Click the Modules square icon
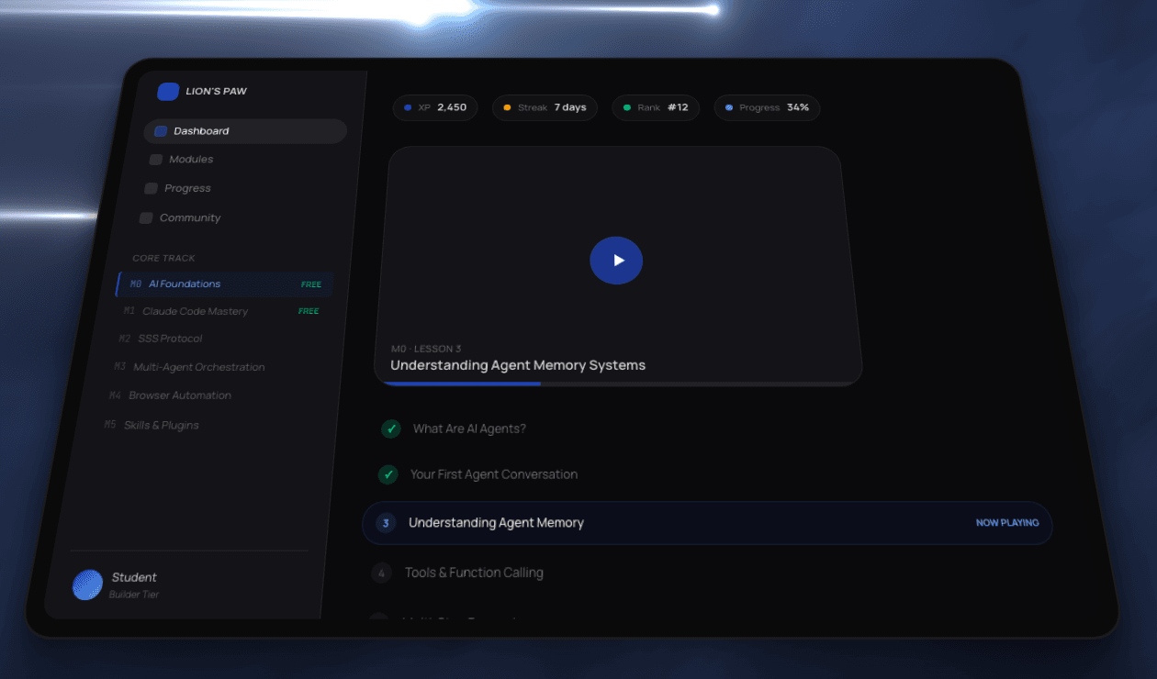 [x=156, y=160]
